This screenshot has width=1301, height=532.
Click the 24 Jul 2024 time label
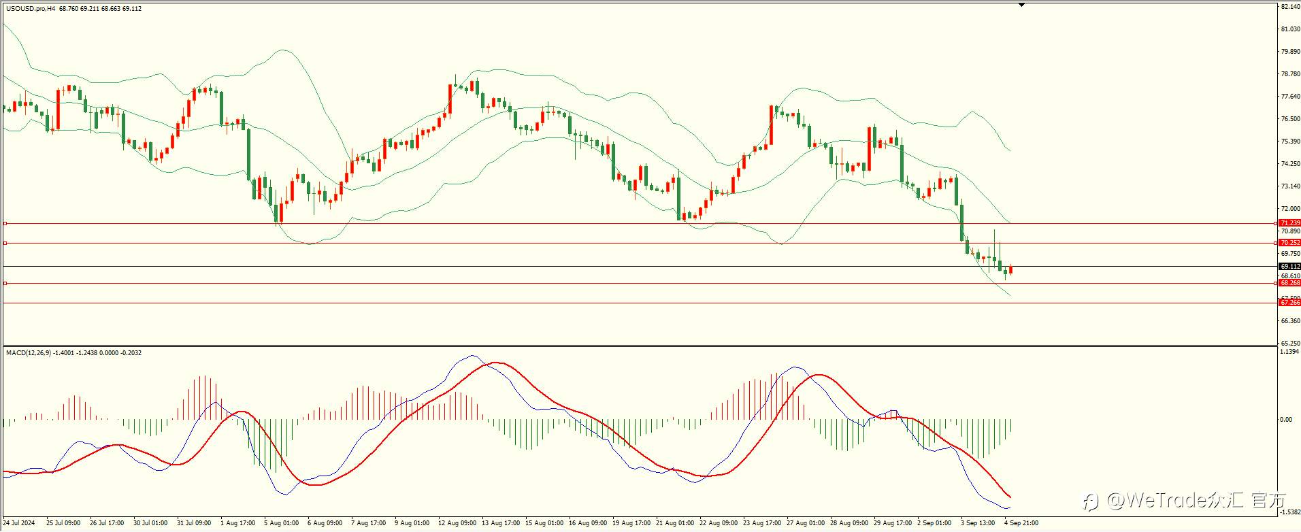point(19,523)
